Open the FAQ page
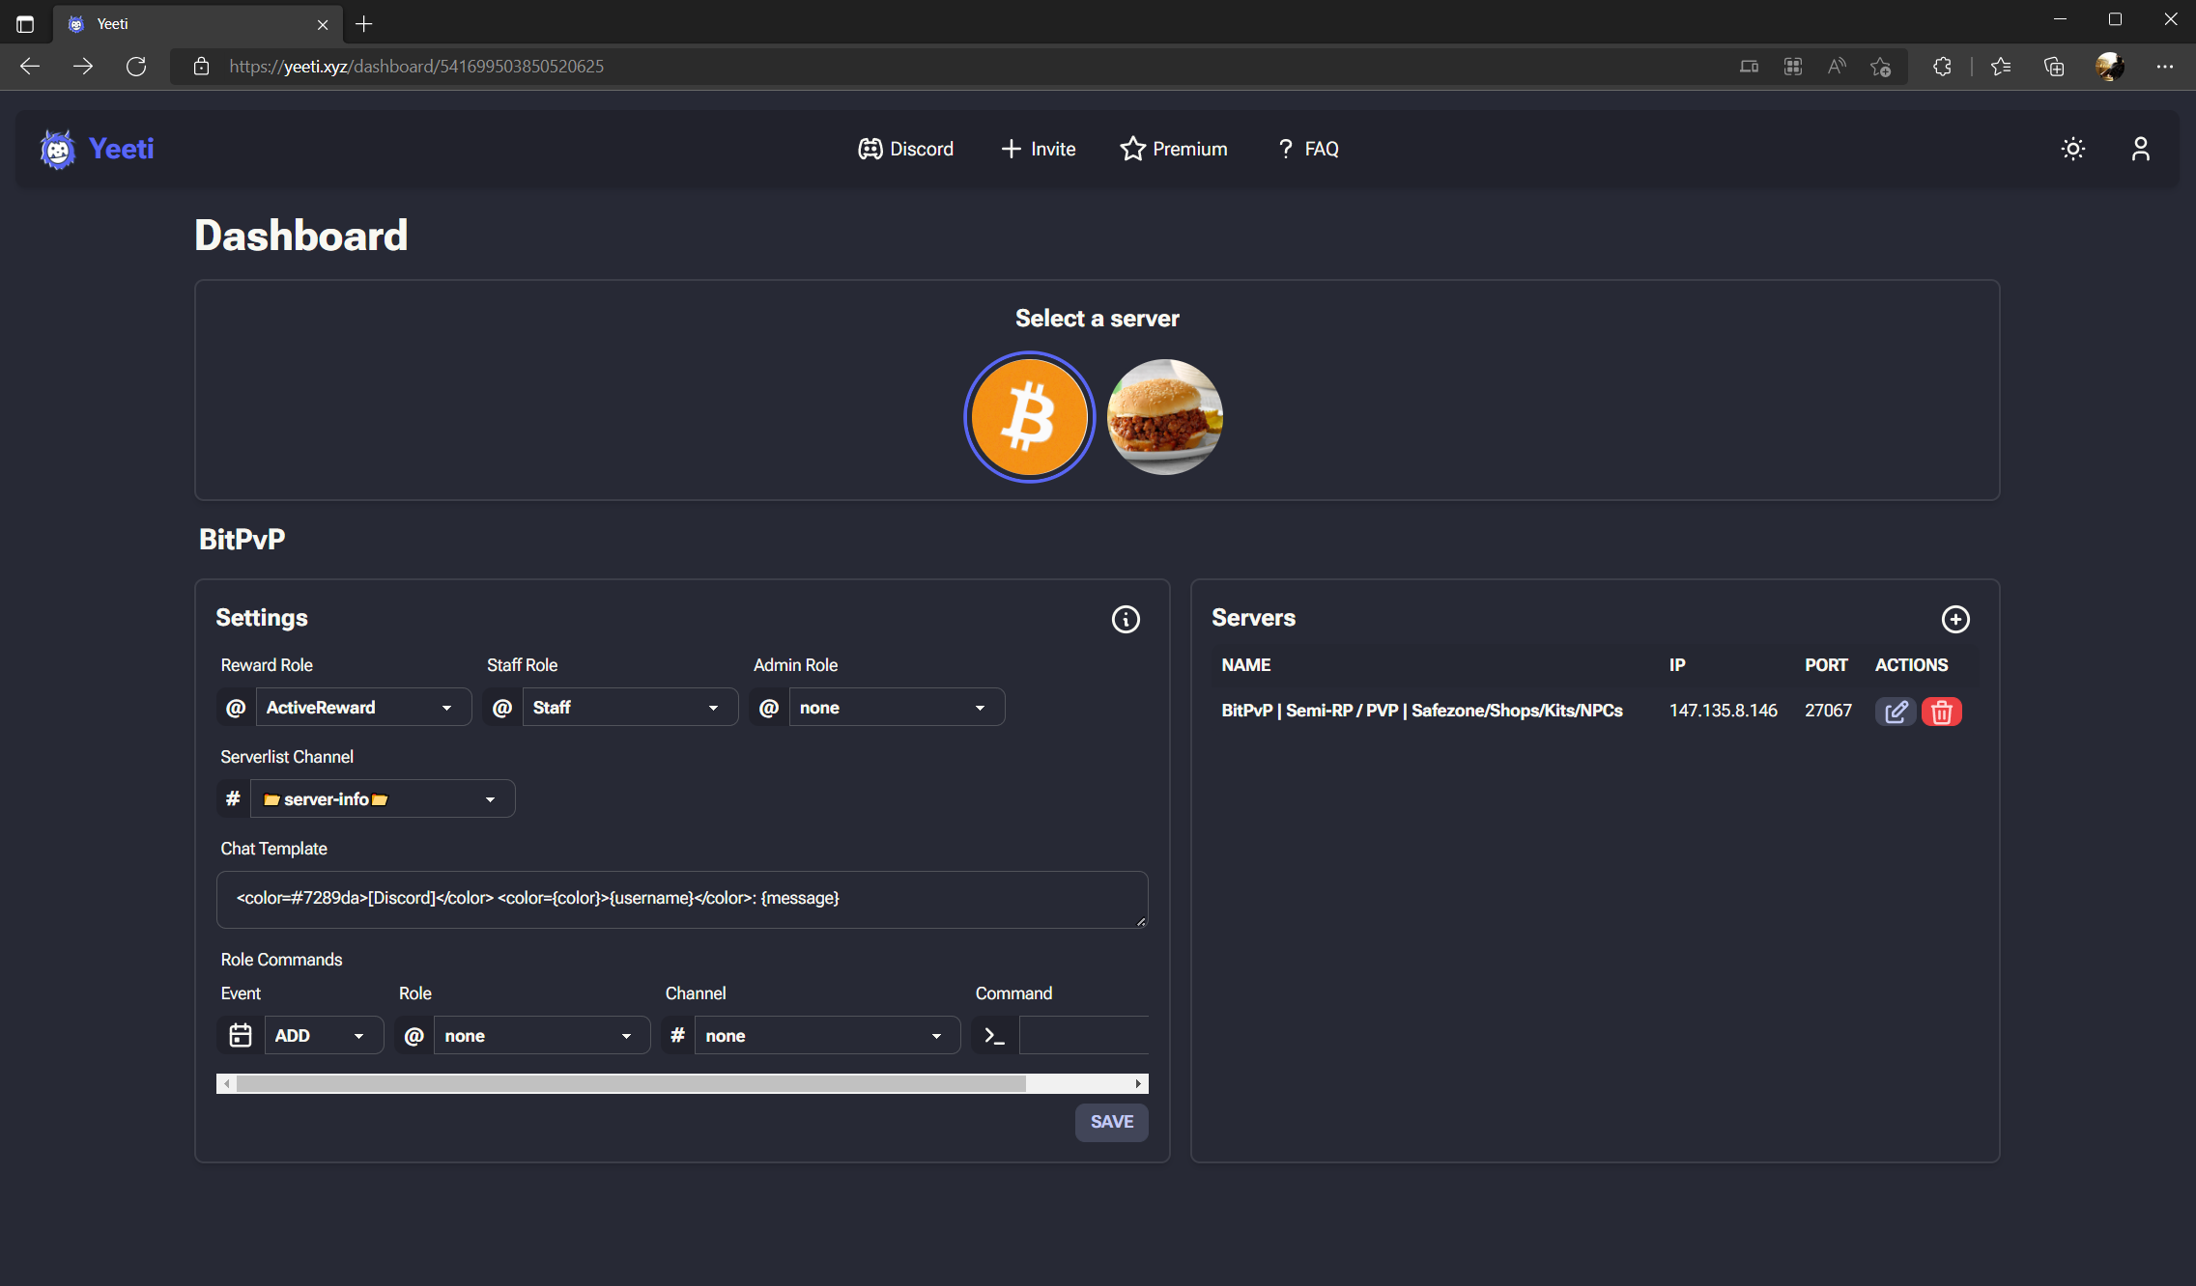The width and height of the screenshot is (2196, 1286). pos(1308,149)
